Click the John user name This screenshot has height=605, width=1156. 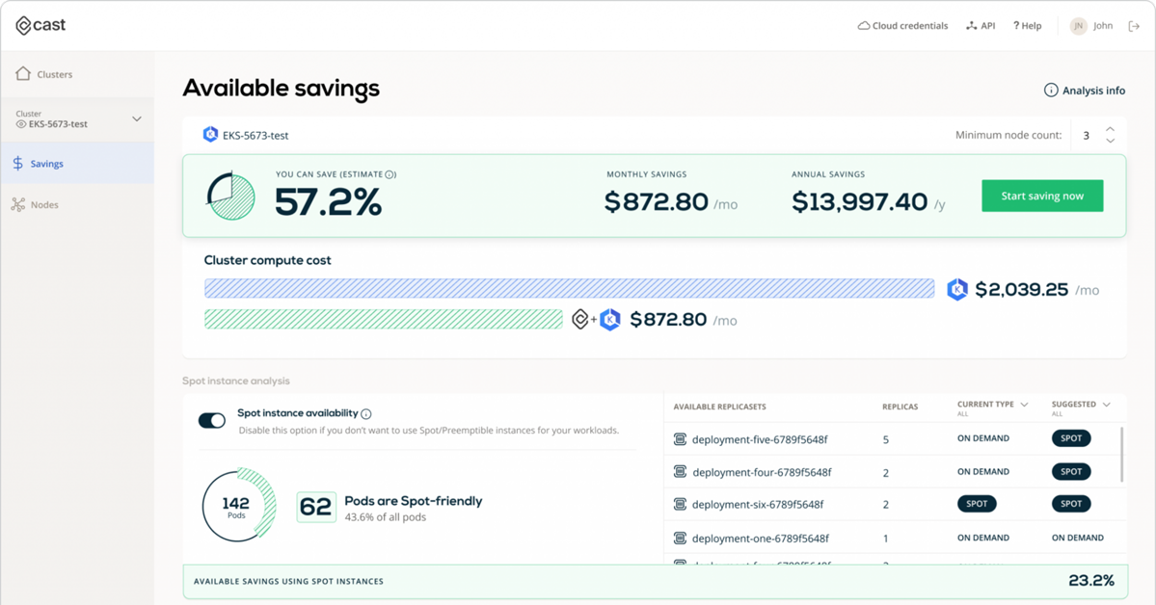coord(1103,26)
